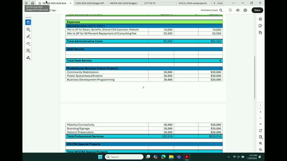
Task: Switch to HACRA 2025-2026 Budget tab
Action: [124, 3]
